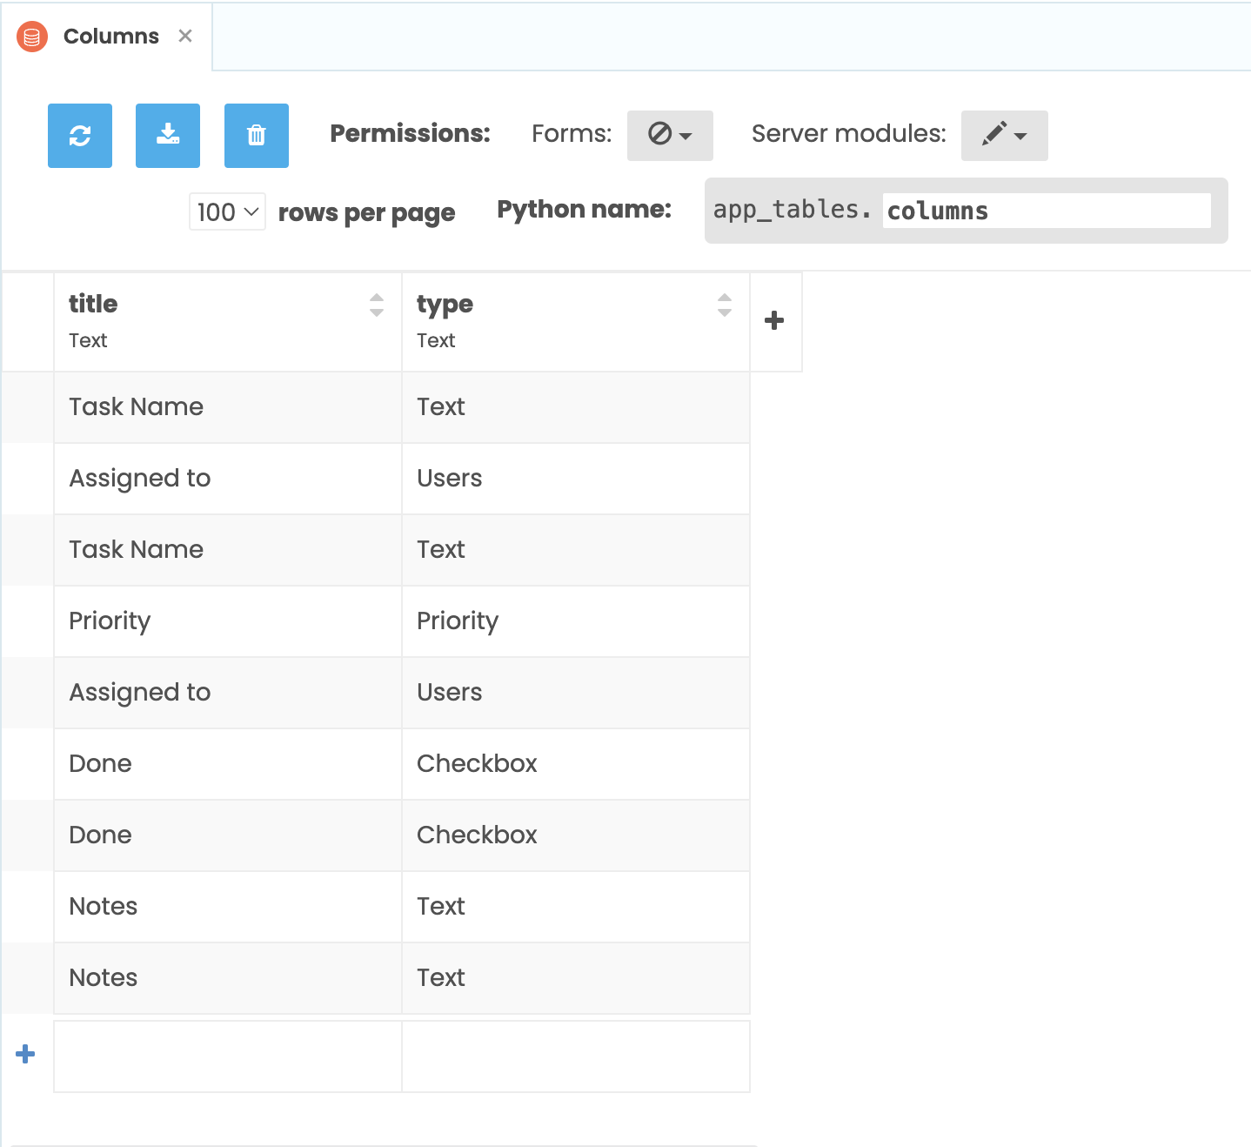This screenshot has width=1251, height=1147.
Task: Click the trash delete icon
Action: [256, 136]
